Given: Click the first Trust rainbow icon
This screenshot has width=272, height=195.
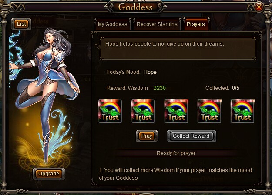Looking at the screenshot, I should (x=110, y=111).
